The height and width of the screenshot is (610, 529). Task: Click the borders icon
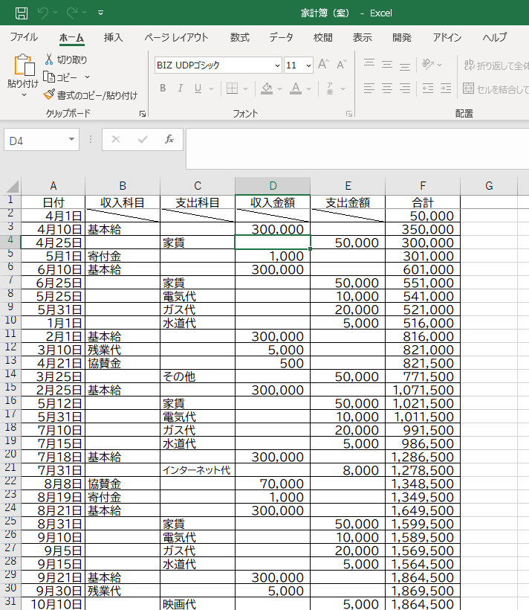pyautogui.click(x=232, y=89)
